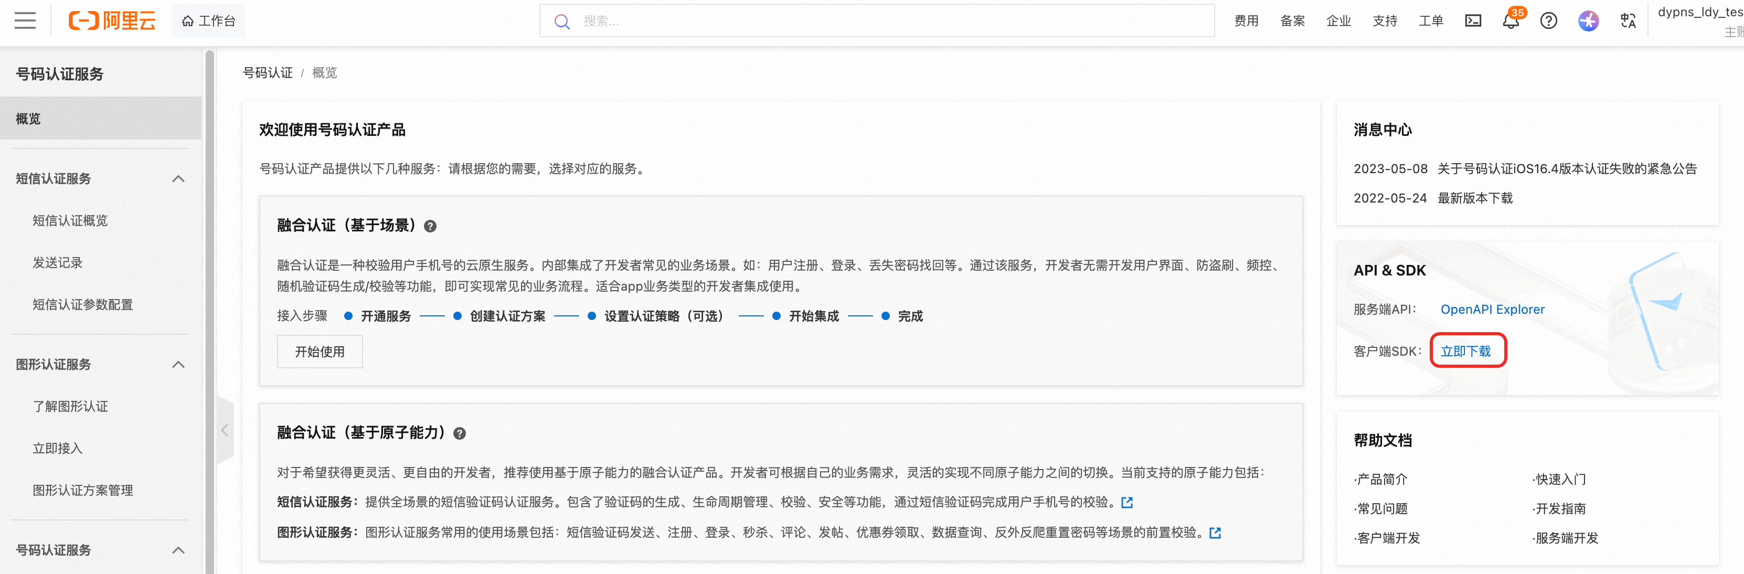The width and height of the screenshot is (1744, 574).
Task: Open the notifications bell
Action: pos(1511,21)
